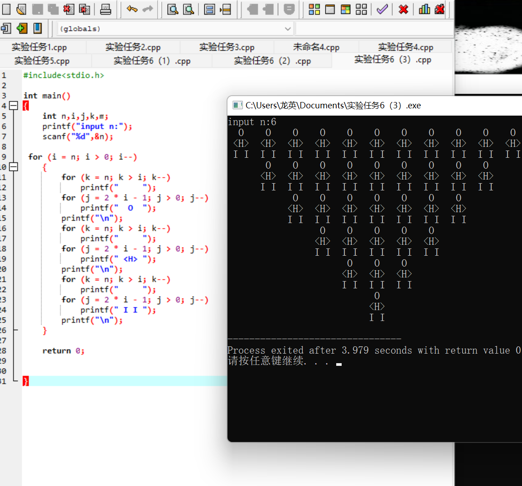Undo the last edit
The height and width of the screenshot is (486, 522).
tap(132, 9)
